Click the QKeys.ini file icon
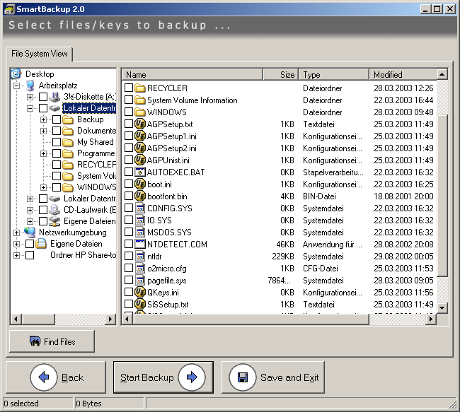This screenshot has width=460, height=412. tap(140, 292)
